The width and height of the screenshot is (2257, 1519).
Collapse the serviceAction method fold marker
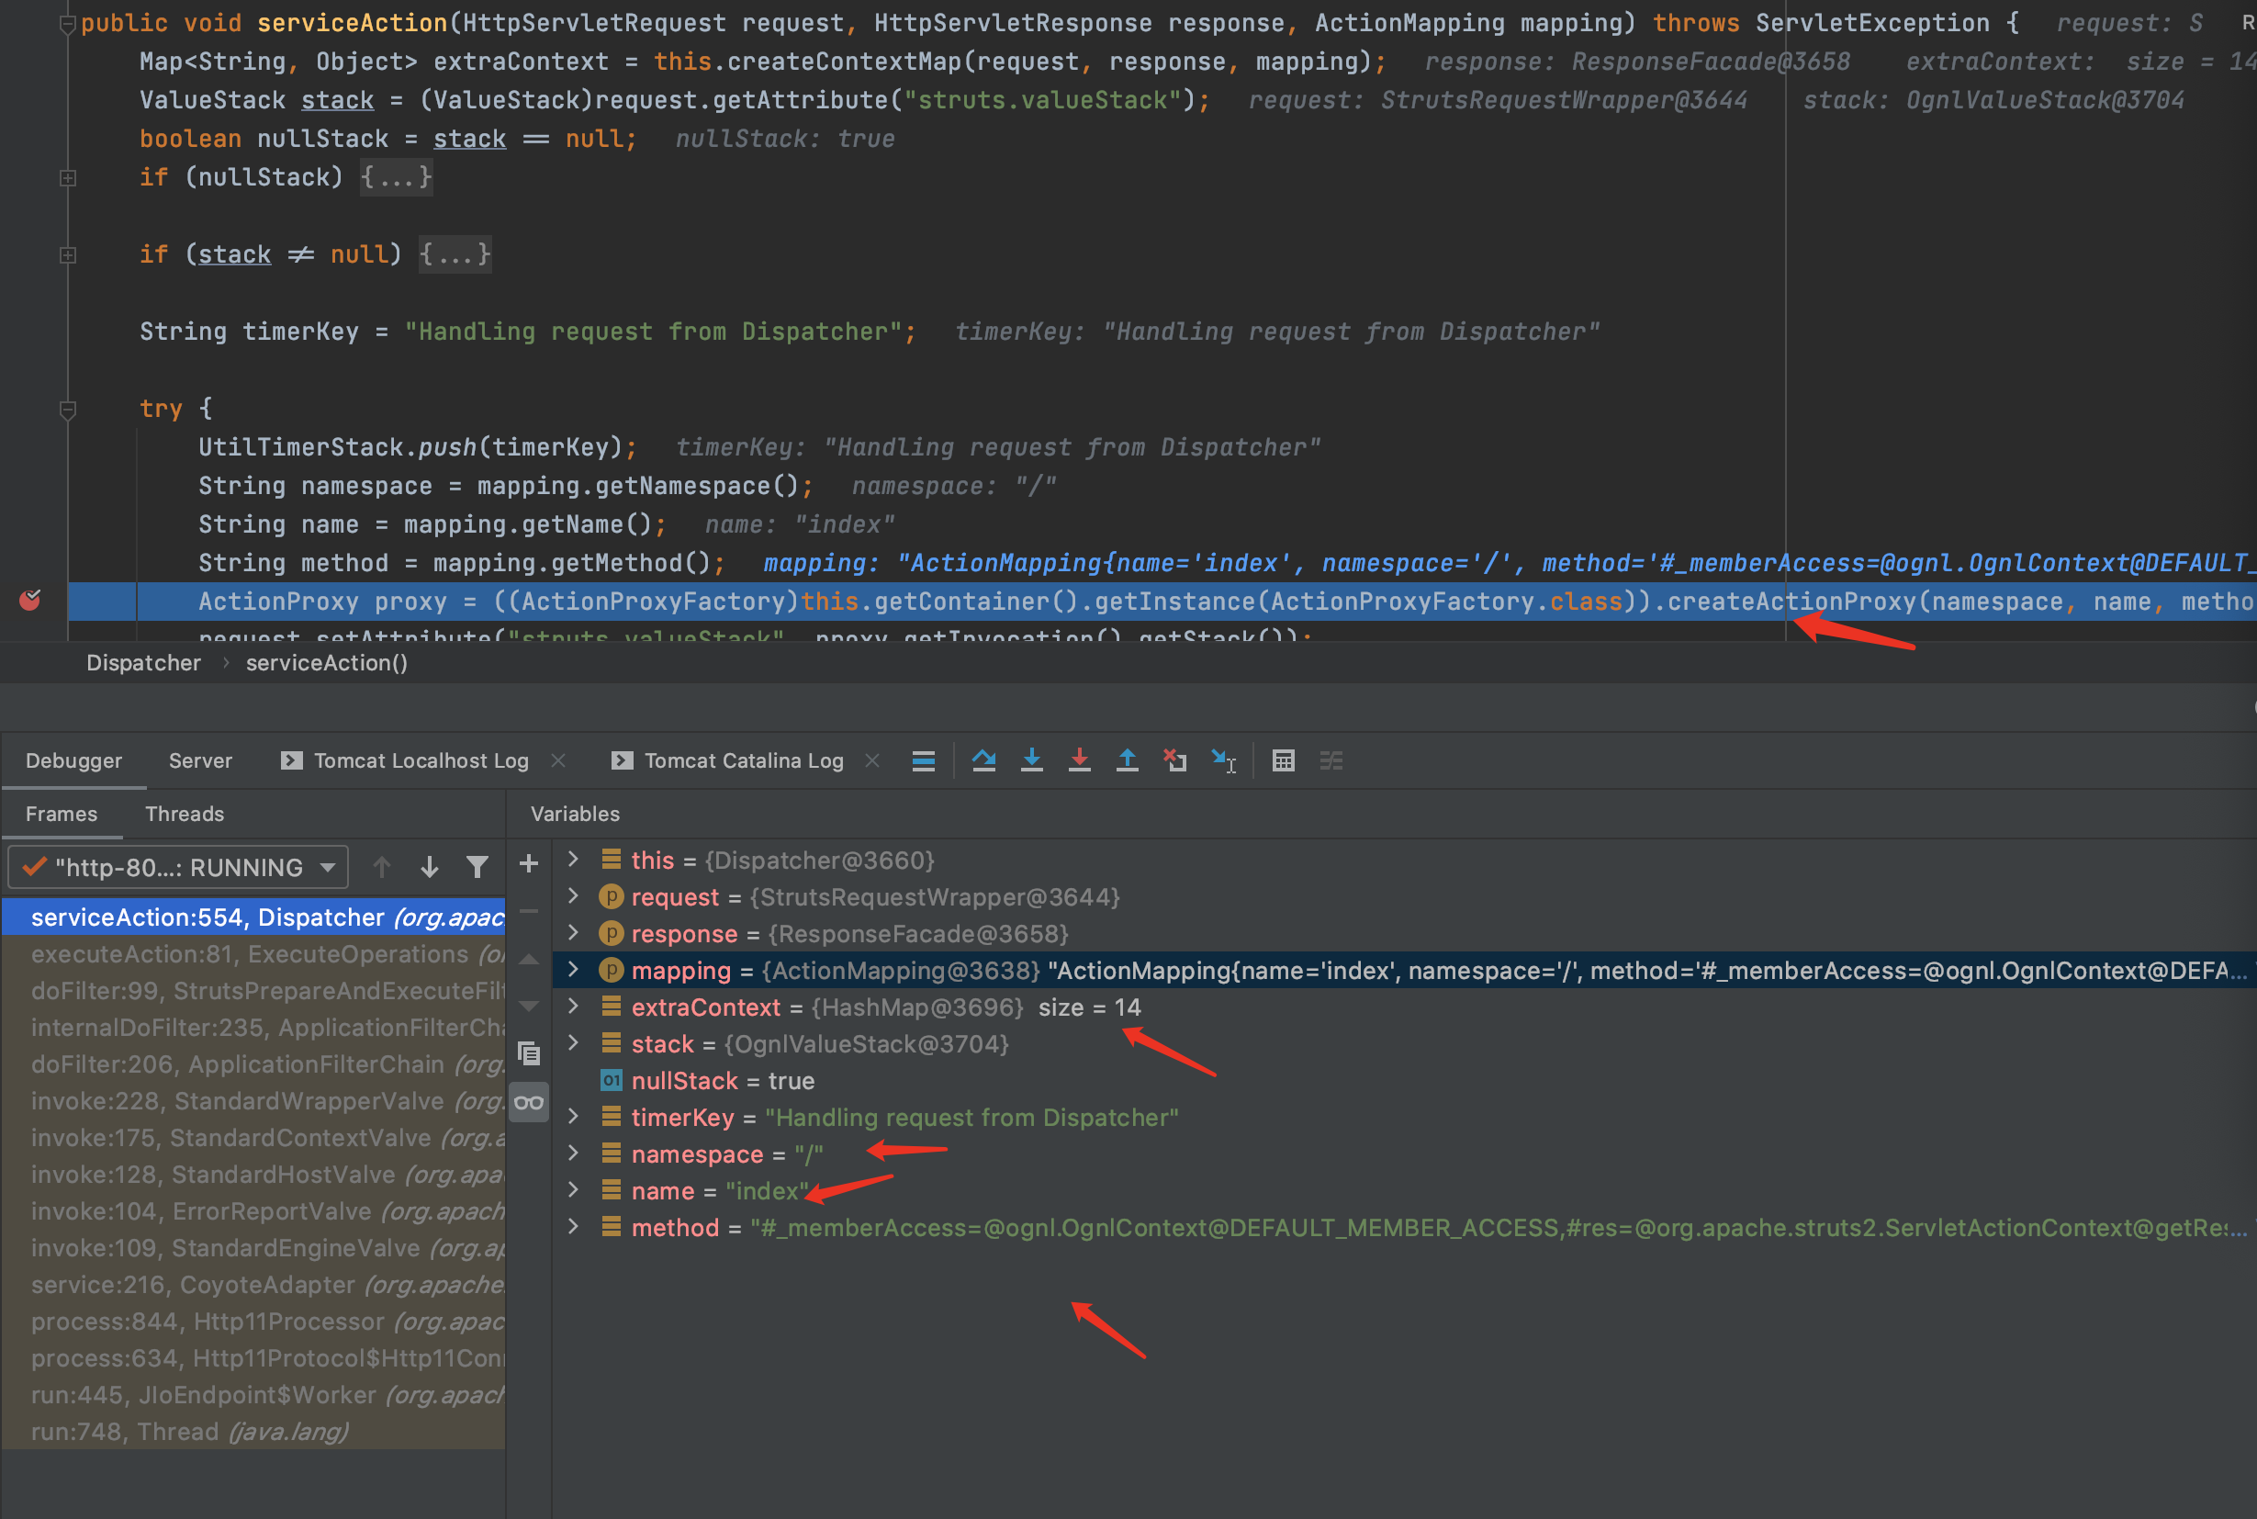68,24
